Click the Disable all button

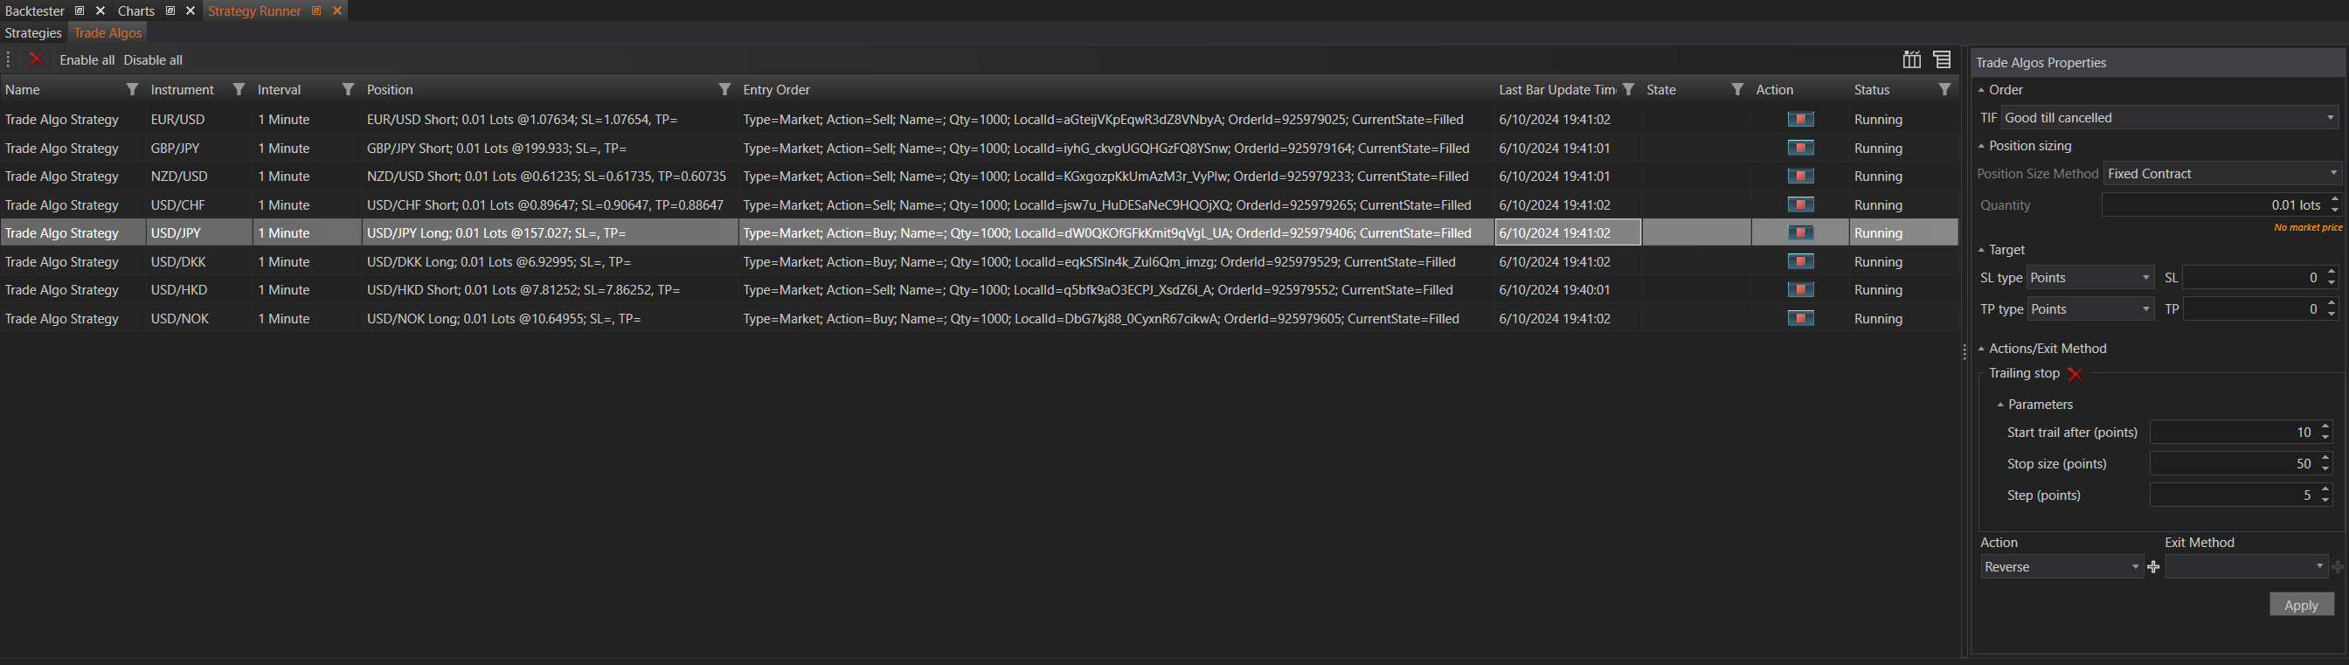(x=153, y=60)
